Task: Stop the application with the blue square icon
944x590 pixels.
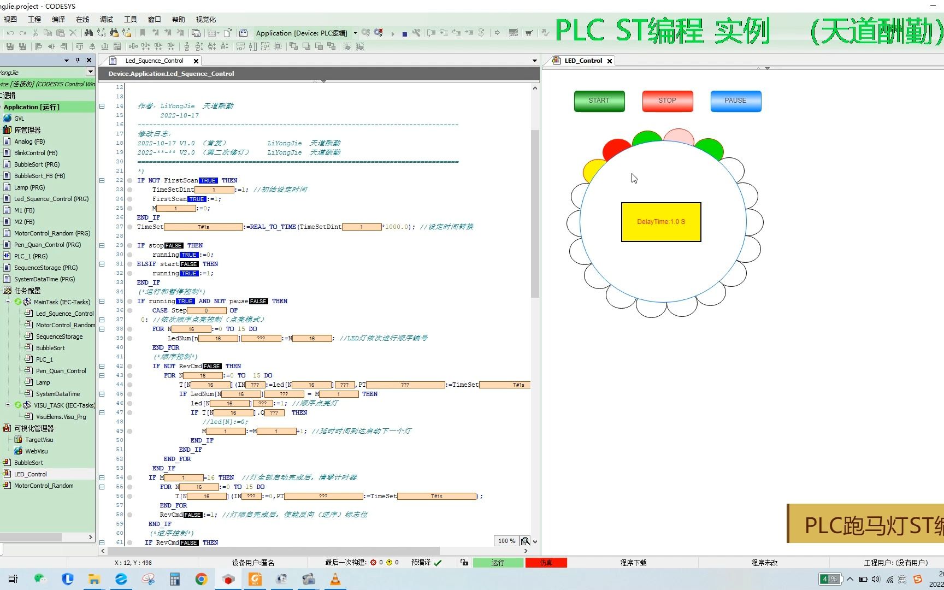Action: [x=404, y=33]
